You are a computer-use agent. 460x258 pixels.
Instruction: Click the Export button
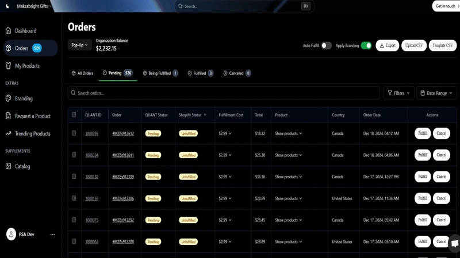[387, 45]
